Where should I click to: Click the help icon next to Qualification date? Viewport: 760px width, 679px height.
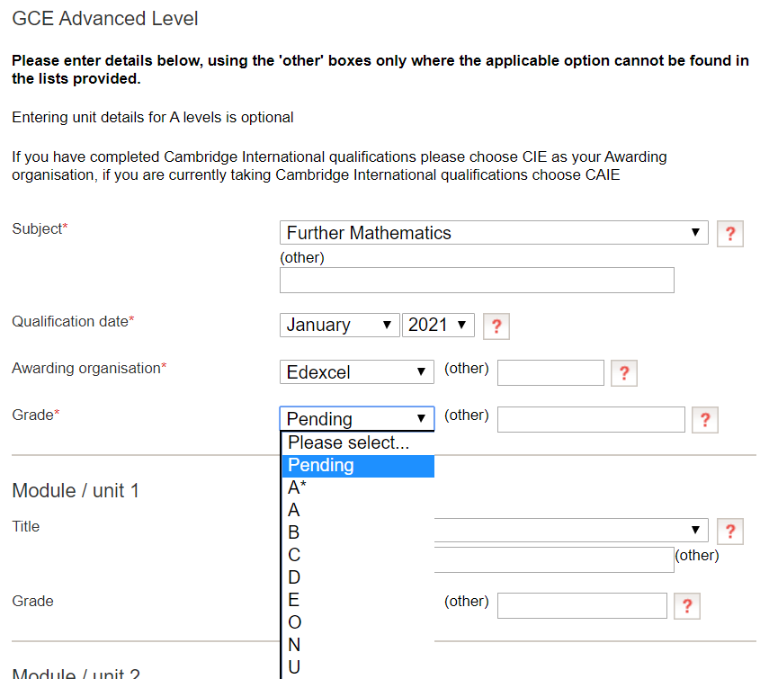(496, 326)
